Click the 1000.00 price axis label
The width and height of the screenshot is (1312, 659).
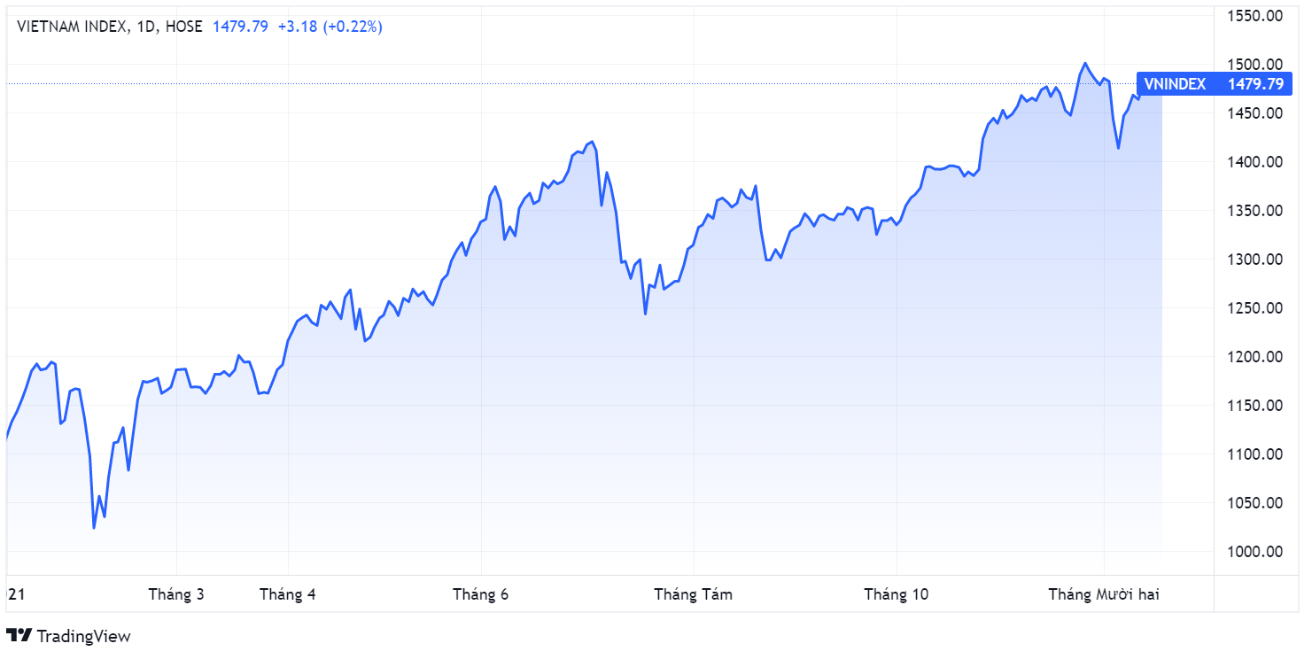point(1255,552)
